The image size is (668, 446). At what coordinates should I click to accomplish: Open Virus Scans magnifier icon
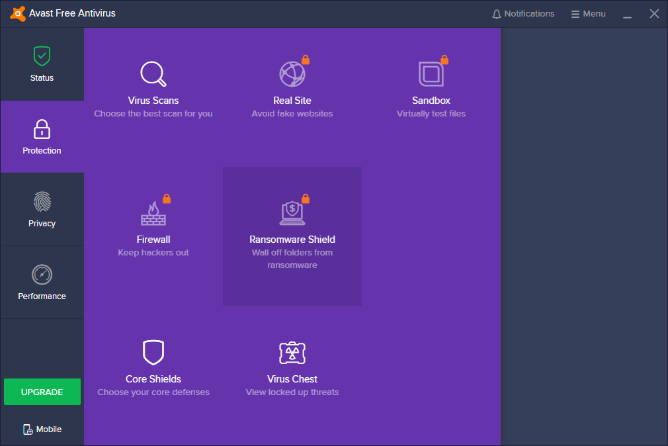[153, 73]
